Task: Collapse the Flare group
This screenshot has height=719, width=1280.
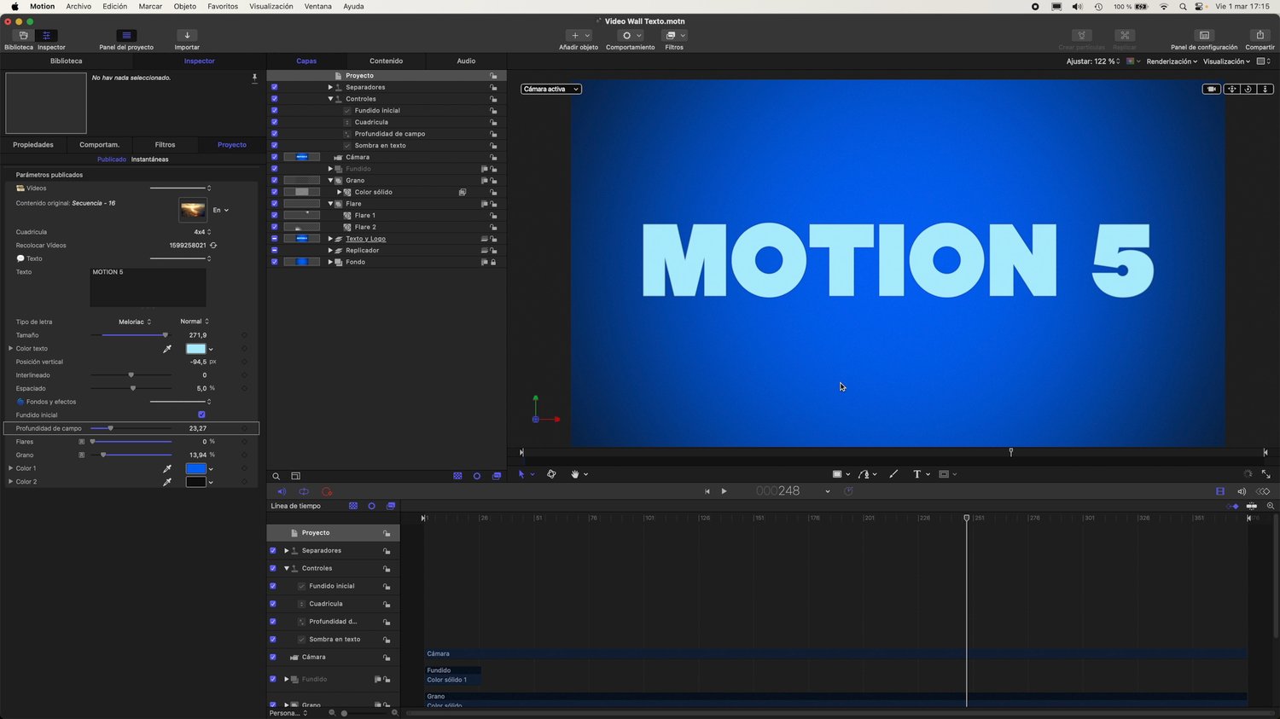Action: [330, 204]
